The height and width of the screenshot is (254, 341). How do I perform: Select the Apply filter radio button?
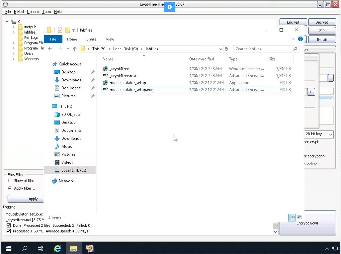(10, 188)
